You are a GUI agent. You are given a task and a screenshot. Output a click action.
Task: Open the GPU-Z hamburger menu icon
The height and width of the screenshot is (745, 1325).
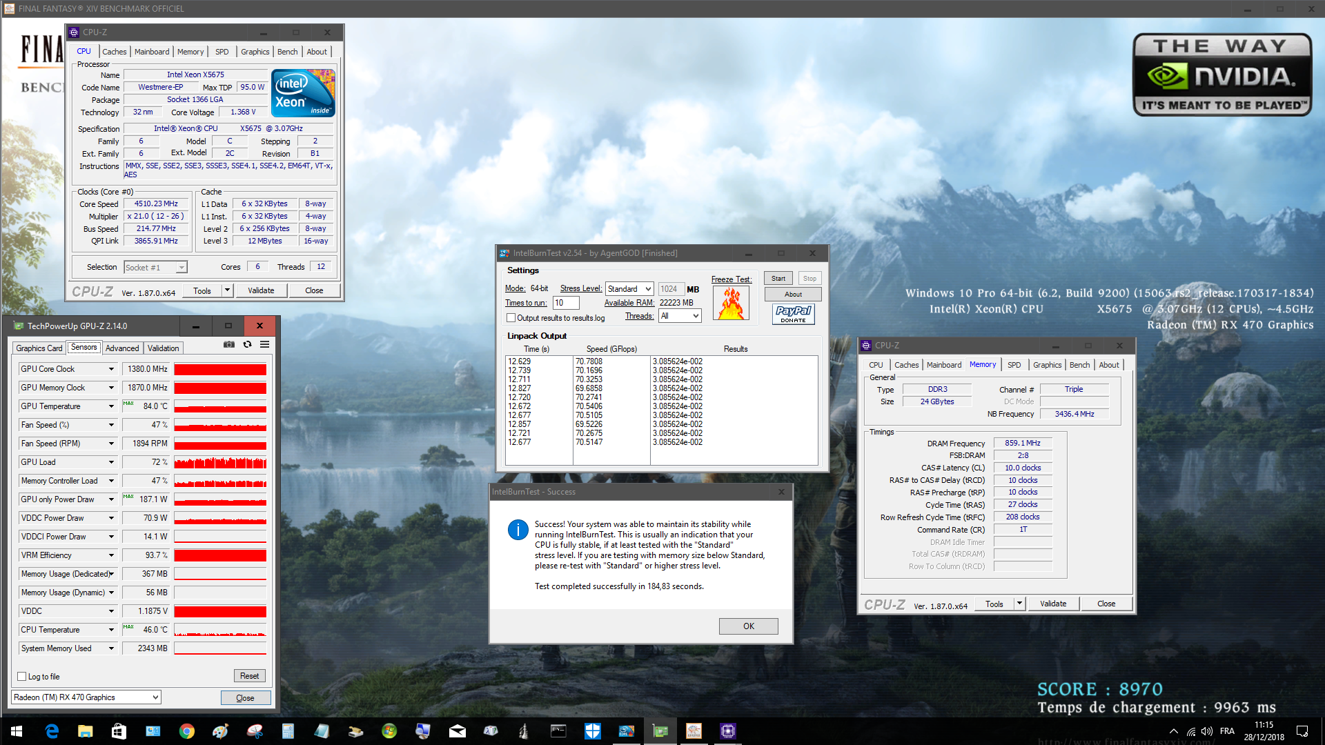[x=264, y=345]
